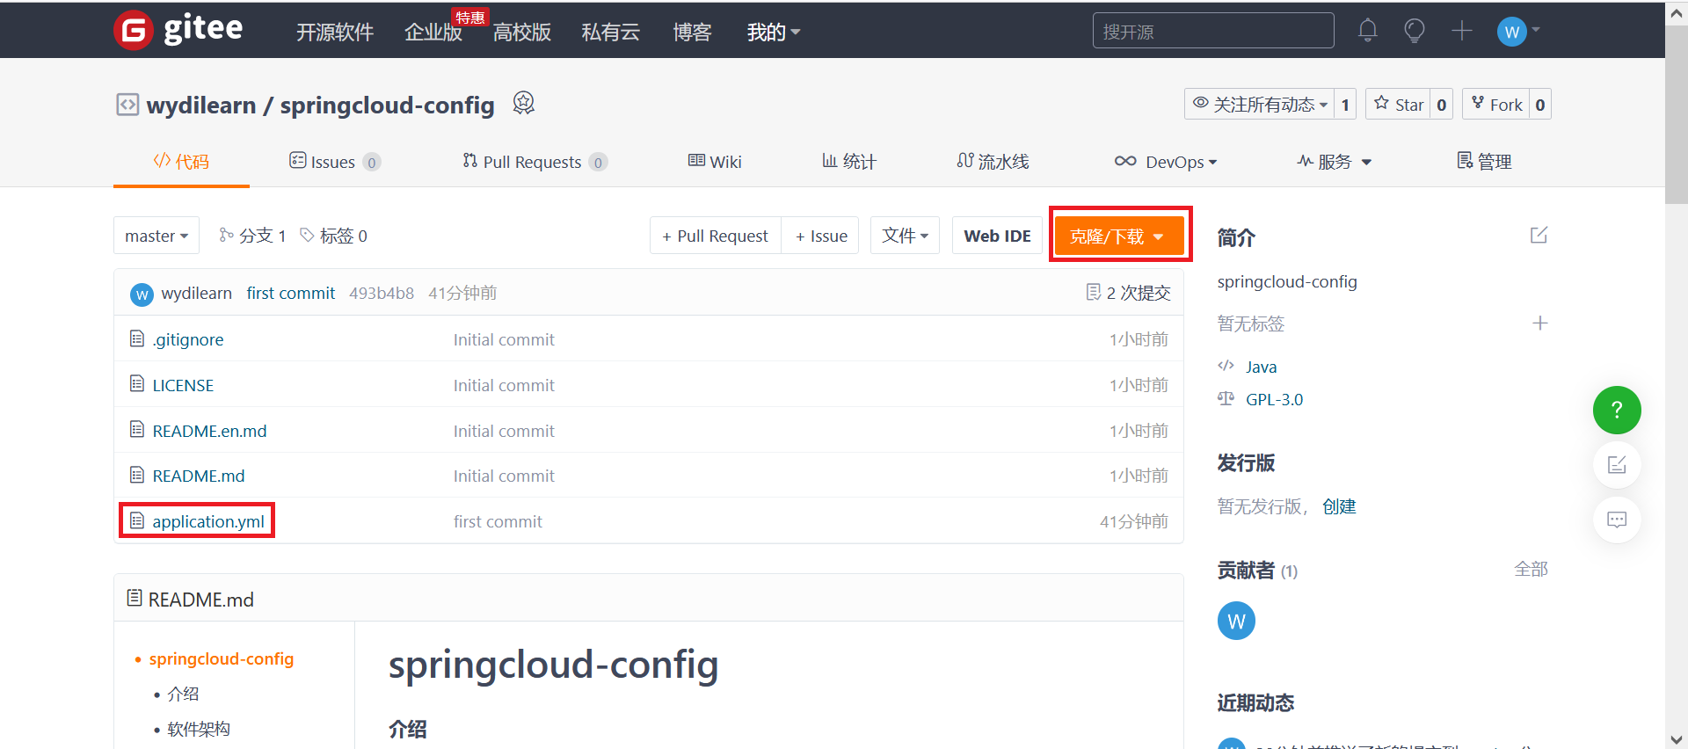Open the user avatar W menu
The width and height of the screenshot is (1688, 749).
coord(1518,32)
